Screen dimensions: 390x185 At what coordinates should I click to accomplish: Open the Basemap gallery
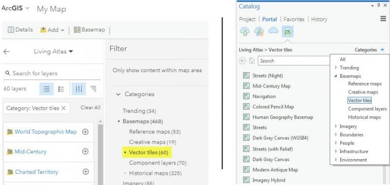tap(89, 30)
